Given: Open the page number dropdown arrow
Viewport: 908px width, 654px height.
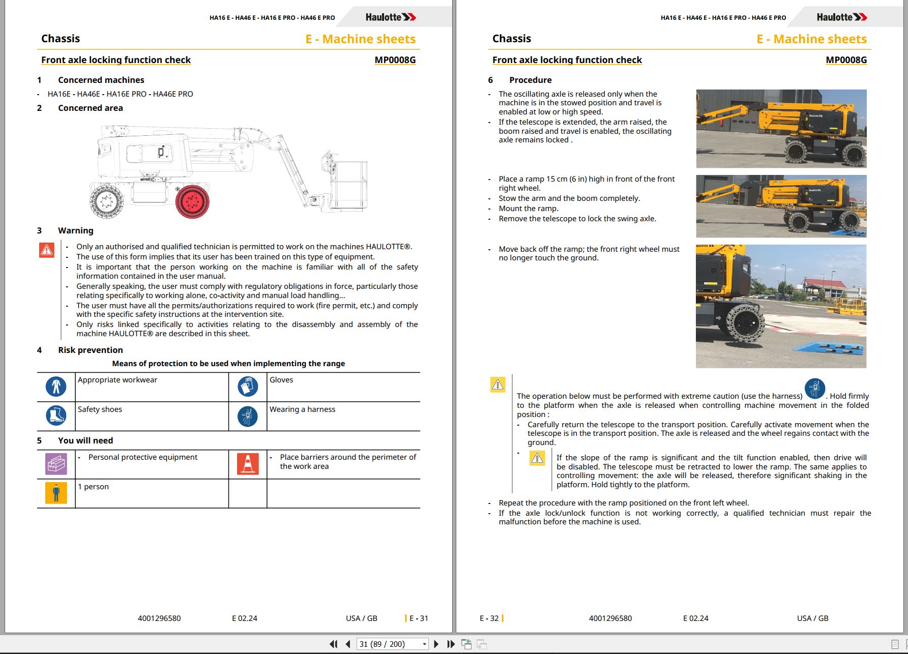Looking at the screenshot, I should click(424, 644).
